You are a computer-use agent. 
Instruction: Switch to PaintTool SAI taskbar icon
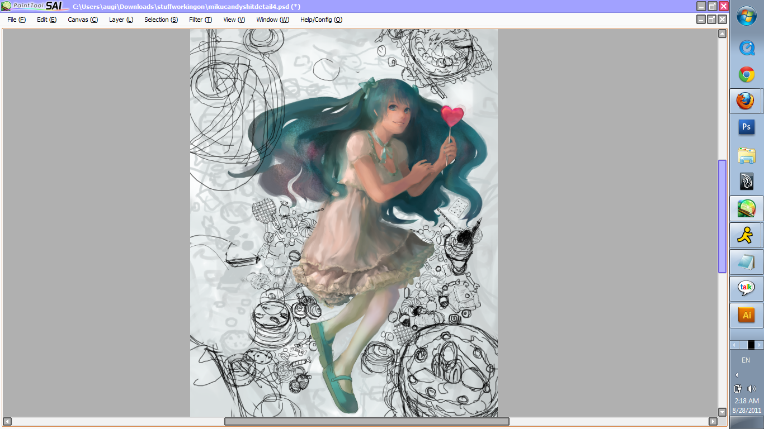point(747,208)
